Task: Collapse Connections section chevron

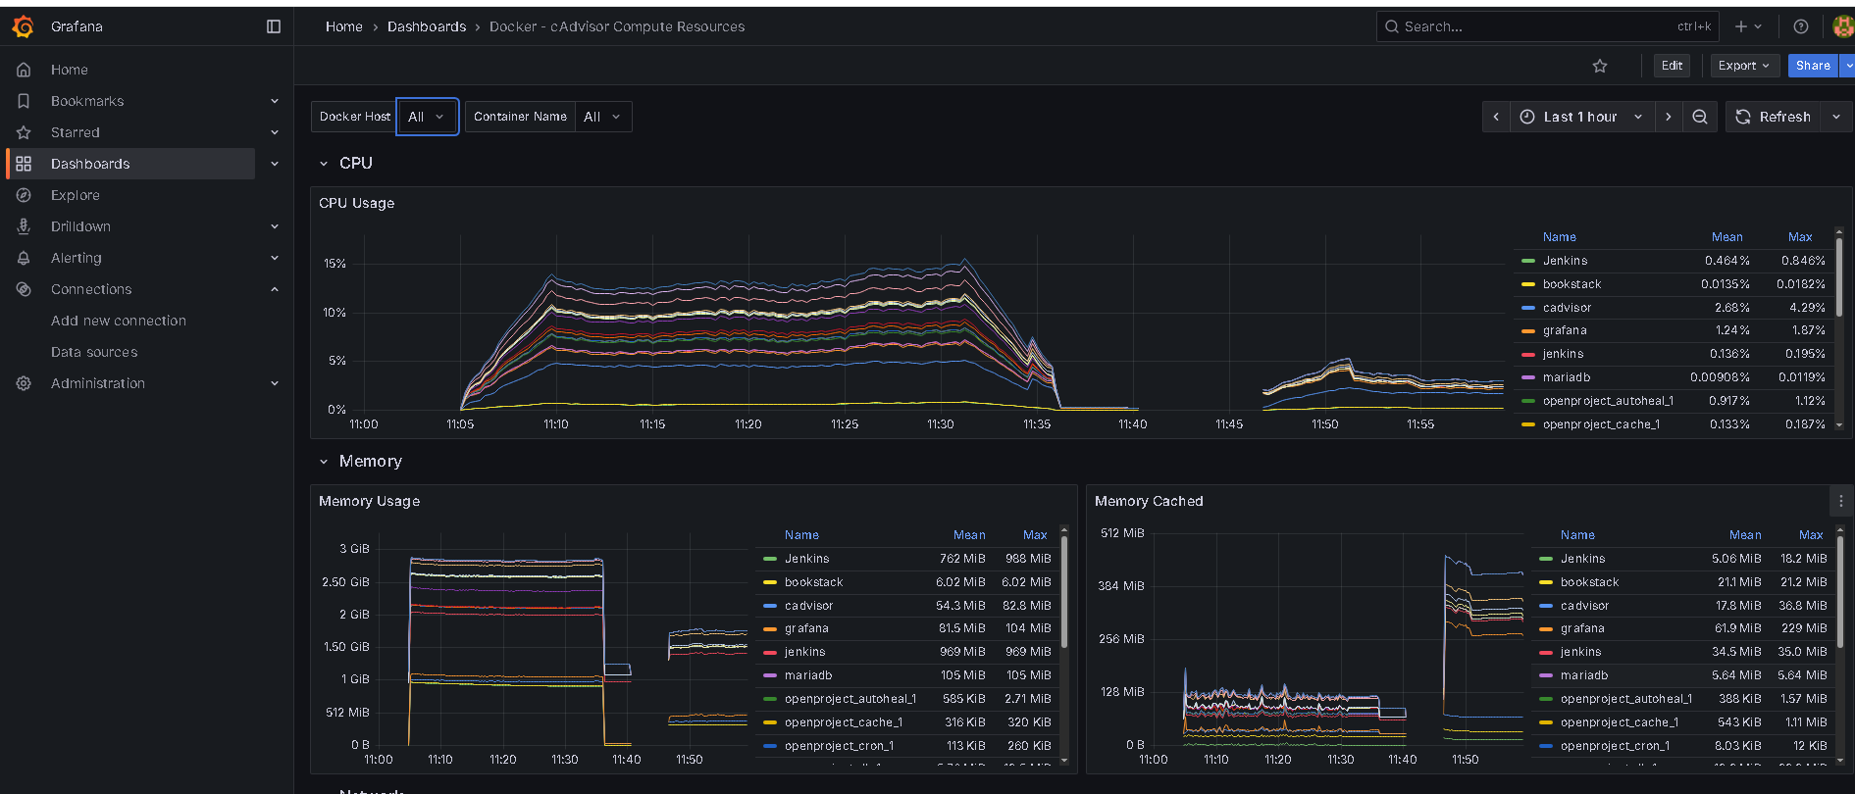Action: pos(275,289)
